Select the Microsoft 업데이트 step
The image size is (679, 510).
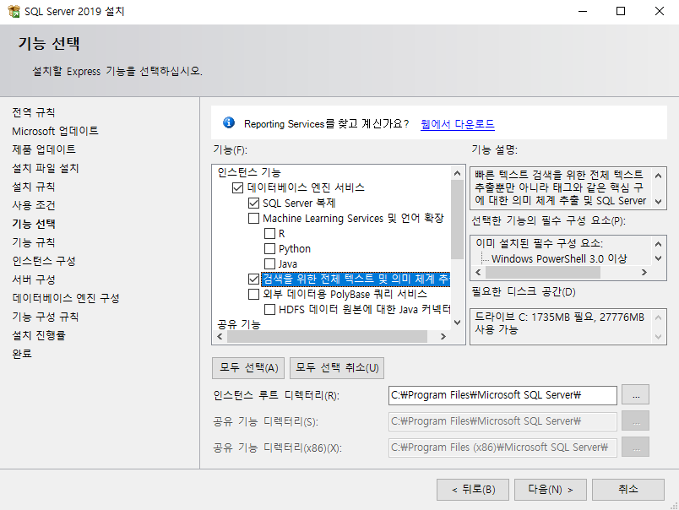tap(55, 131)
